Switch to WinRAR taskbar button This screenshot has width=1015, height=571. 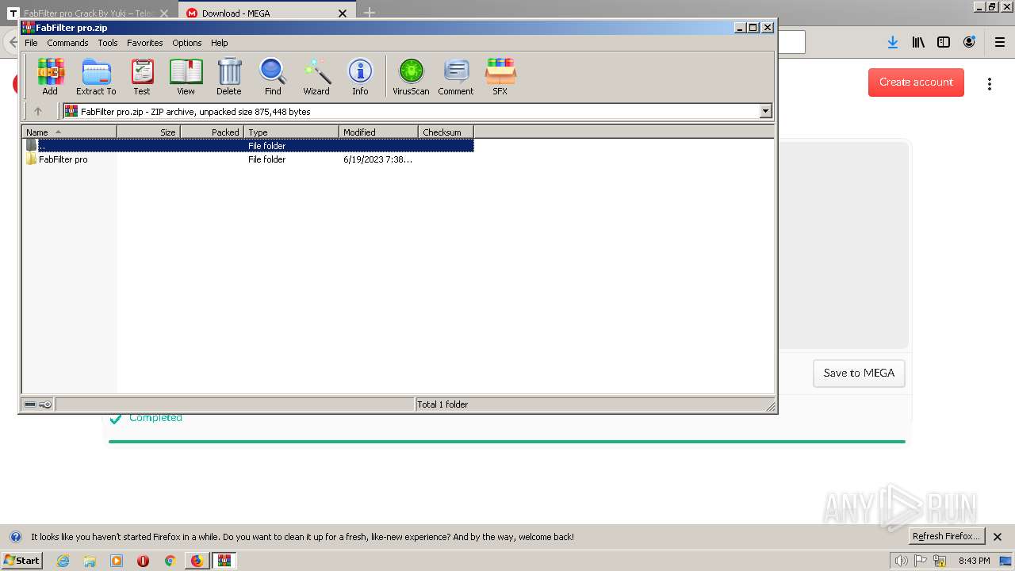pos(224,561)
